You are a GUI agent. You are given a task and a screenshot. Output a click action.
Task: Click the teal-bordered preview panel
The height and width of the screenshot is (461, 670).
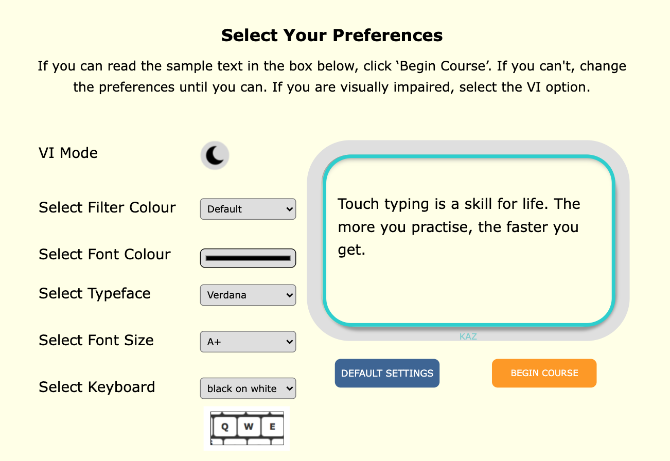click(467, 239)
